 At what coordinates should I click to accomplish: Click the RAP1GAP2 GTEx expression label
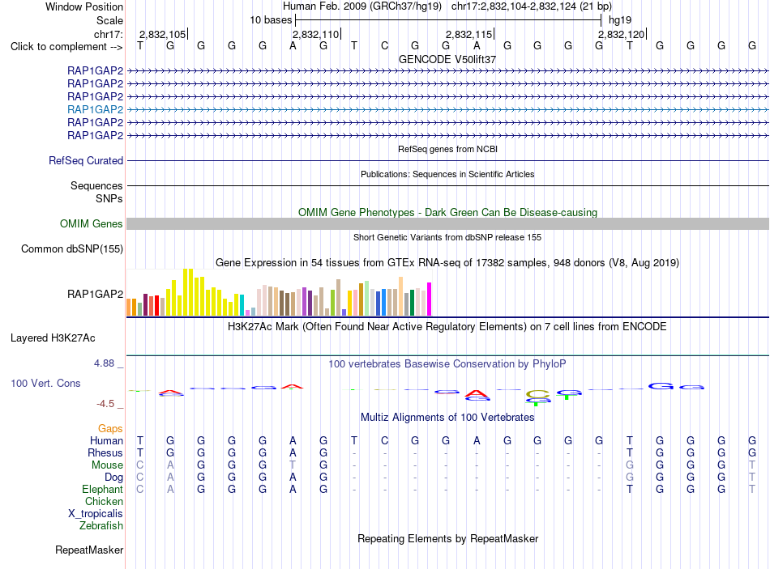[96, 294]
